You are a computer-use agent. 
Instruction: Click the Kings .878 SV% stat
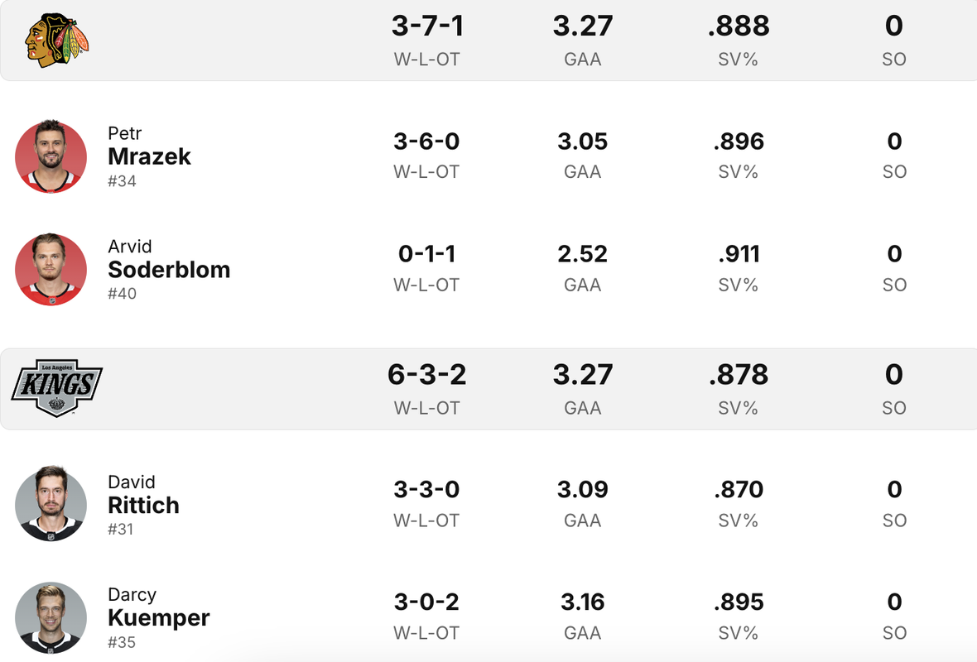(x=739, y=375)
